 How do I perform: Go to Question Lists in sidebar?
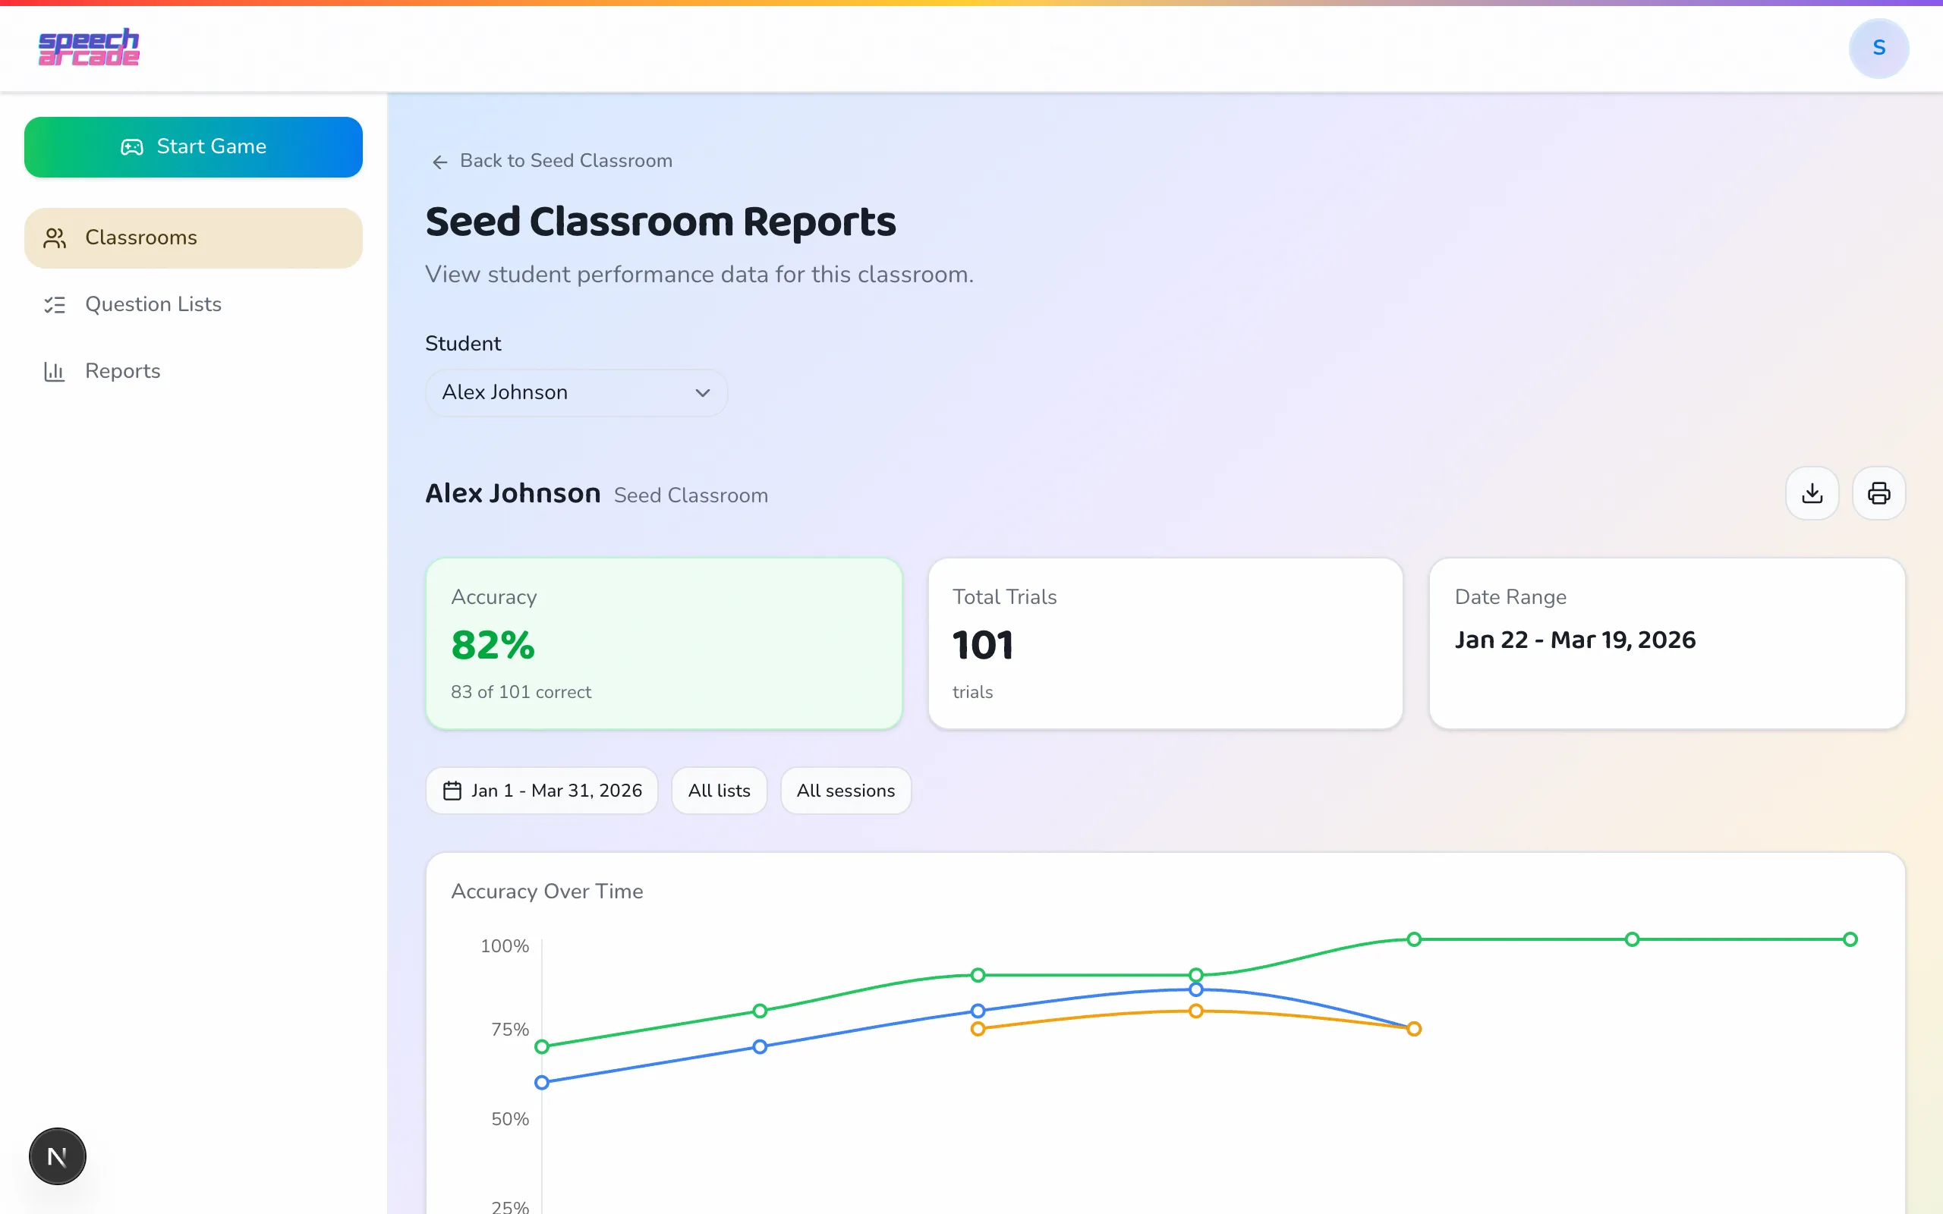coord(194,304)
